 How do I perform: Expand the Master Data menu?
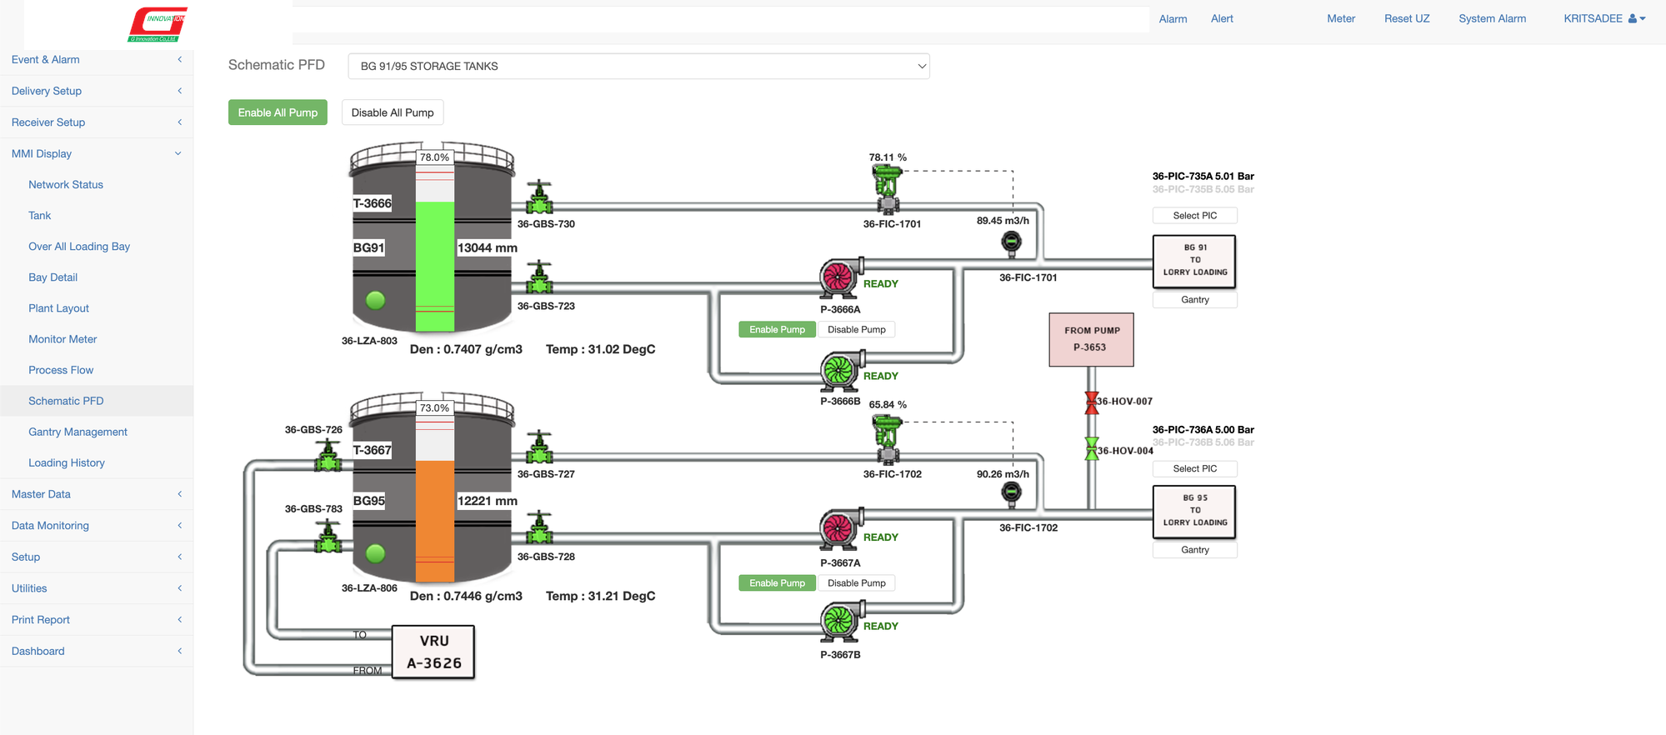[x=97, y=494]
